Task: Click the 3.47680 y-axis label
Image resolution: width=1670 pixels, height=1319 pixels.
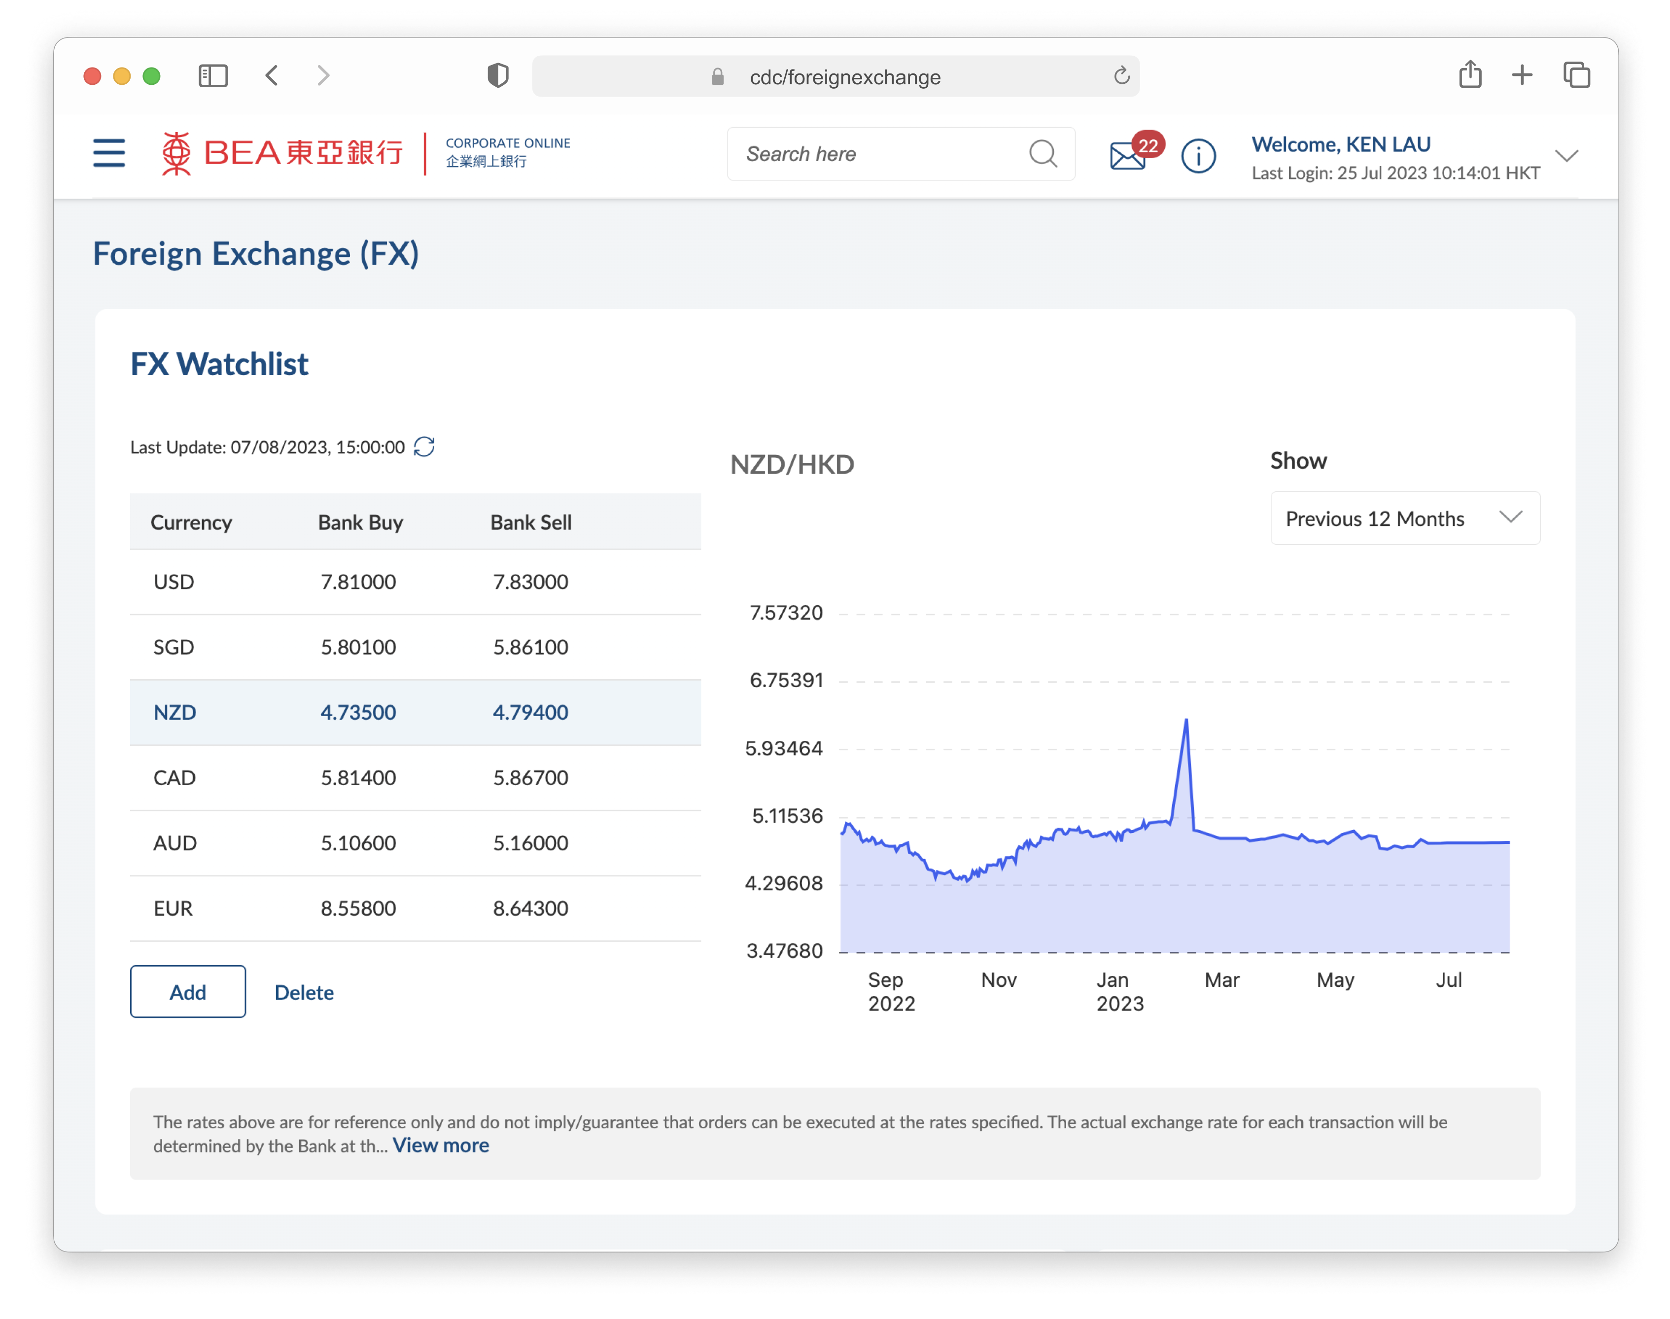Action: click(x=784, y=951)
